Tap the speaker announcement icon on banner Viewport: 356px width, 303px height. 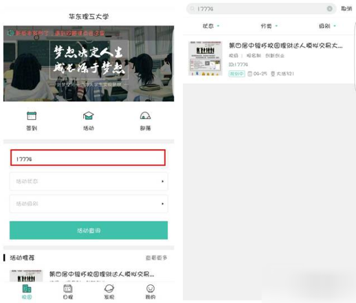point(10,33)
